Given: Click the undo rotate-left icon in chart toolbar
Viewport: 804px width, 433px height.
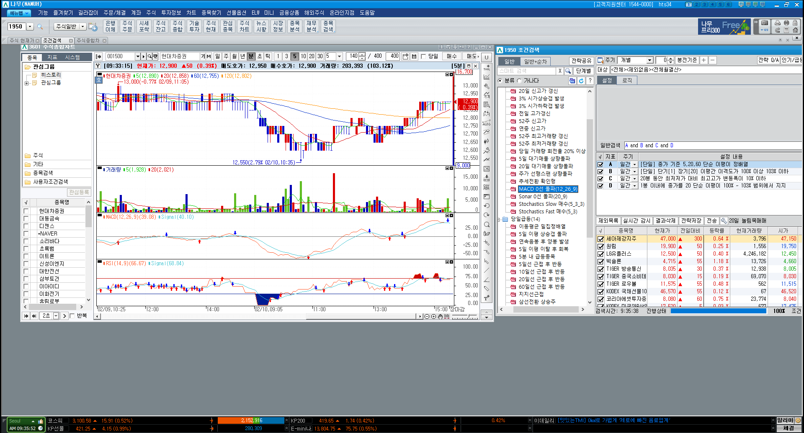Looking at the screenshot, I should tap(487, 206).
